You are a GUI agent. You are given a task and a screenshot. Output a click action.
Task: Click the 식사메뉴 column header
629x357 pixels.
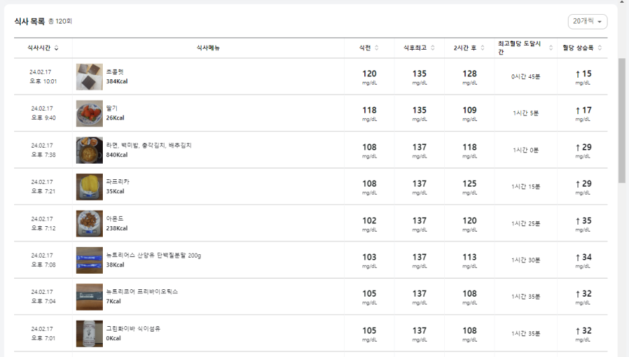coord(208,48)
